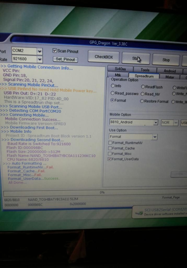Enable the Scan Pinout checkbox
The width and height of the screenshot is (187, 268).
55,51
